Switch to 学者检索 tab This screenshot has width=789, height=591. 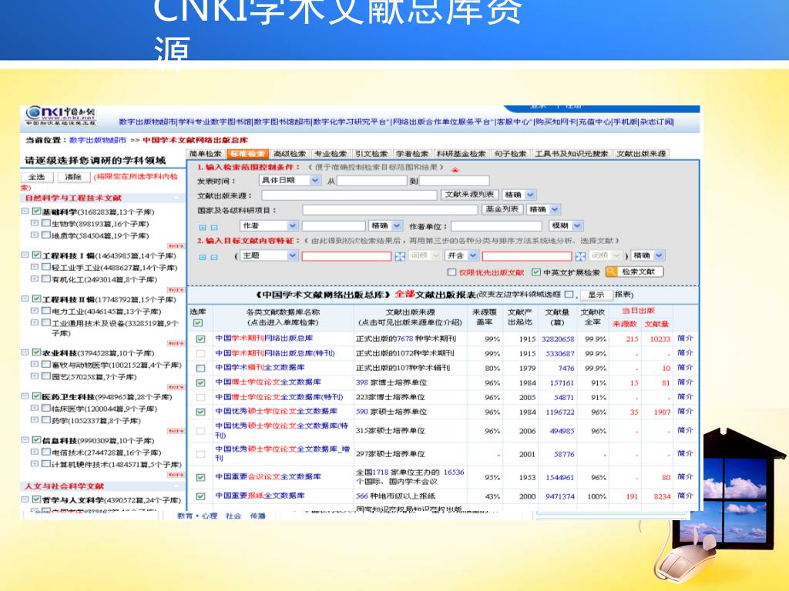[x=412, y=154]
